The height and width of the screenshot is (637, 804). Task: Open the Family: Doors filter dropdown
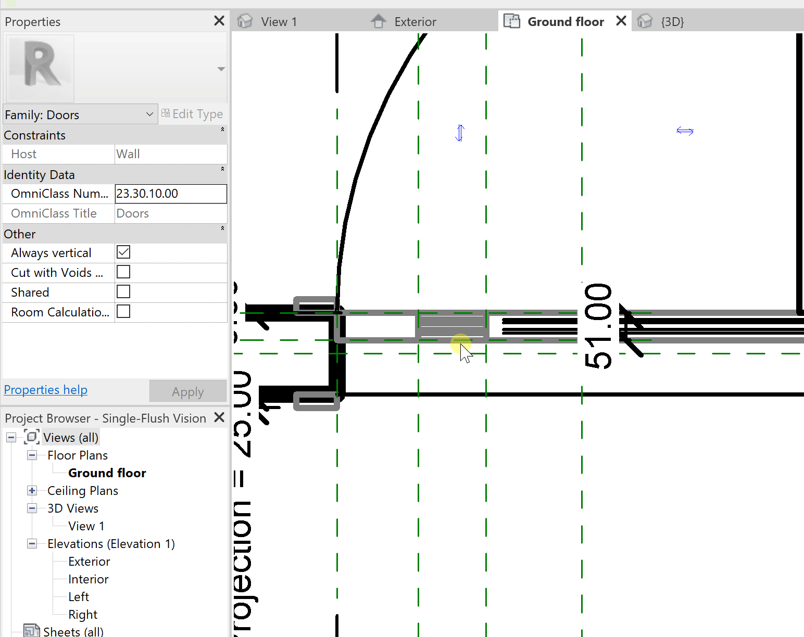tap(80, 114)
